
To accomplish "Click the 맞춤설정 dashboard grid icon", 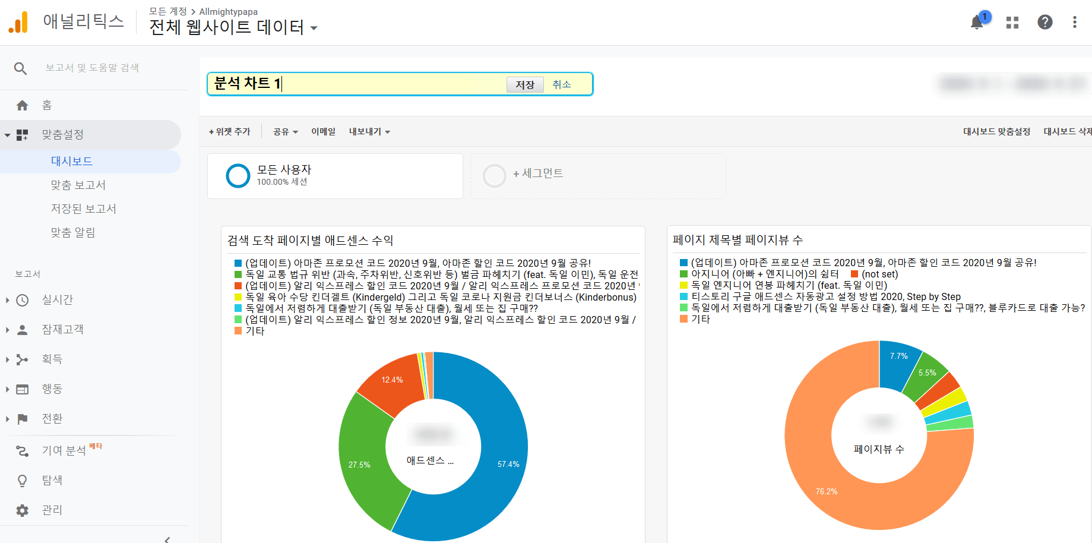I will click(23, 135).
